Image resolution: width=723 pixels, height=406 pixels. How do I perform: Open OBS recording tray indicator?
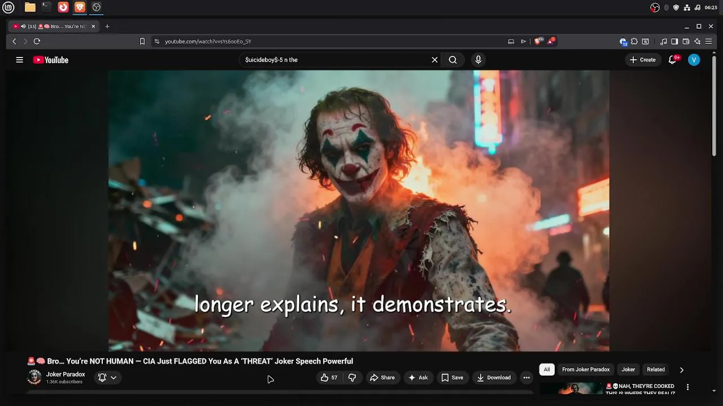click(655, 7)
